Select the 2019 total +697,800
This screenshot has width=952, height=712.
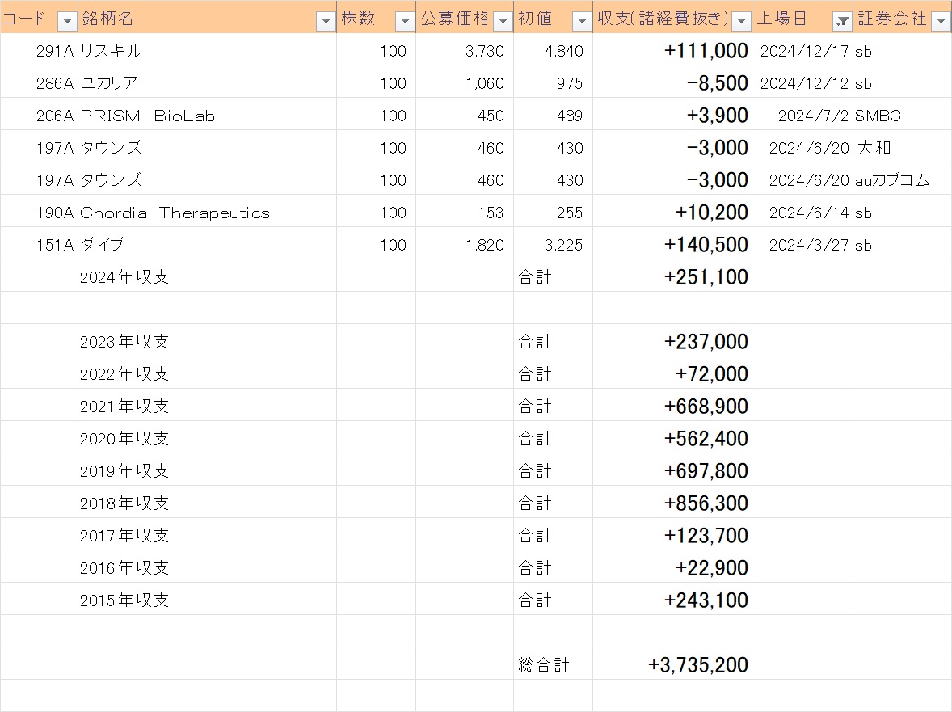point(672,470)
